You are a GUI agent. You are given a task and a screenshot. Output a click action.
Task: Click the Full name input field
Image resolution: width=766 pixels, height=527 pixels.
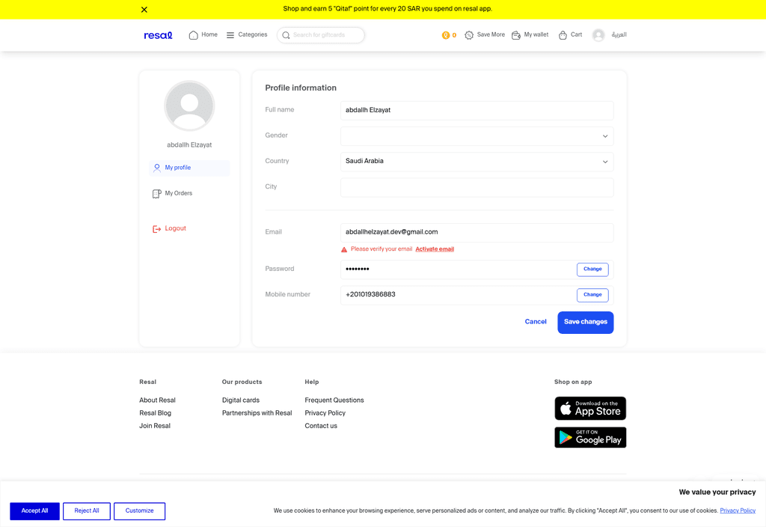[x=477, y=111]
